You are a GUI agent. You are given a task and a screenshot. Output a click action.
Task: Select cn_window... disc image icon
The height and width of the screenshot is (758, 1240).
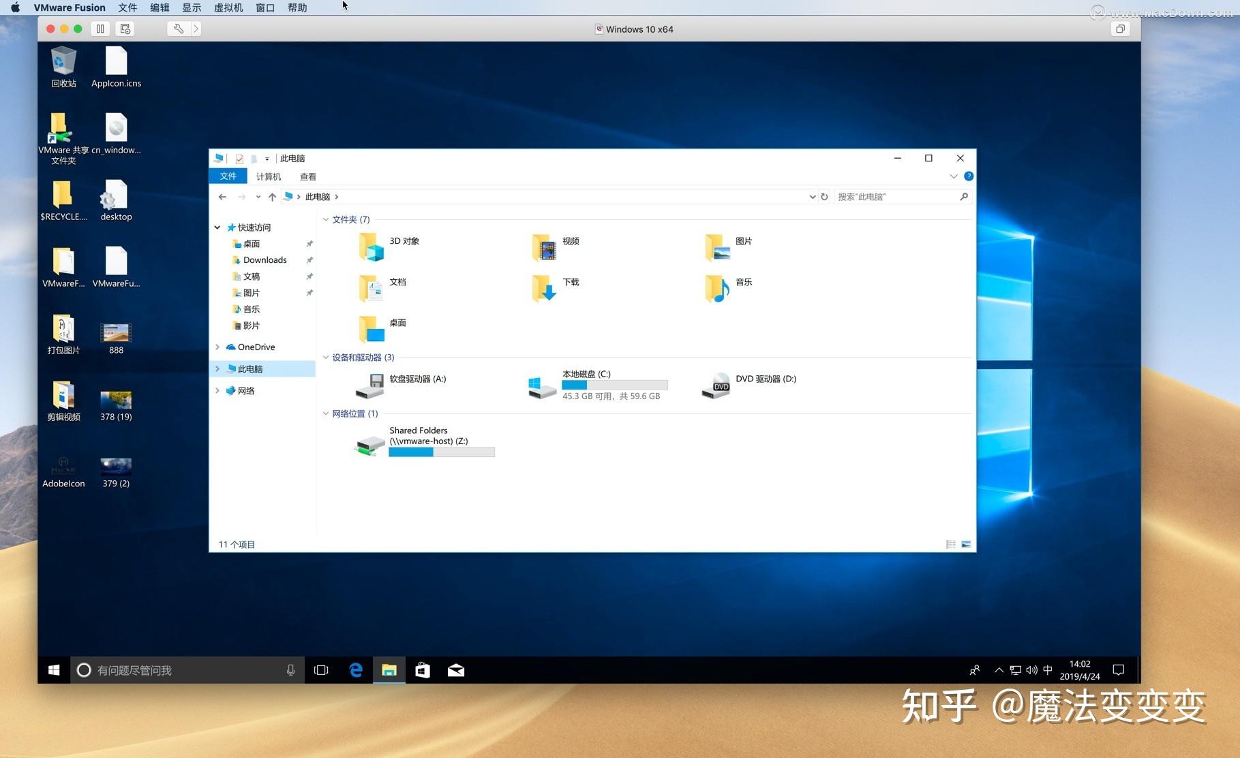(x=116, y=133)
